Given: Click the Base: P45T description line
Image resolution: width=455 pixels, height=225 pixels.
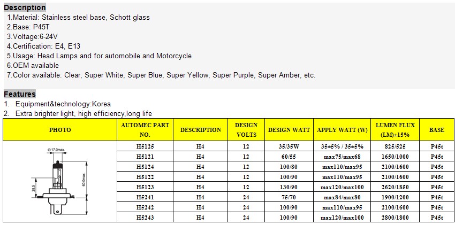Looking at the screenshot, I should coord(28,27).
